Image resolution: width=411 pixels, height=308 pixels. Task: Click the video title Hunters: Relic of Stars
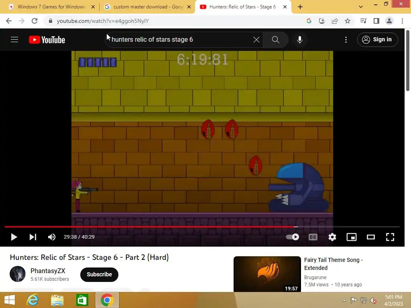coord(89,257)
